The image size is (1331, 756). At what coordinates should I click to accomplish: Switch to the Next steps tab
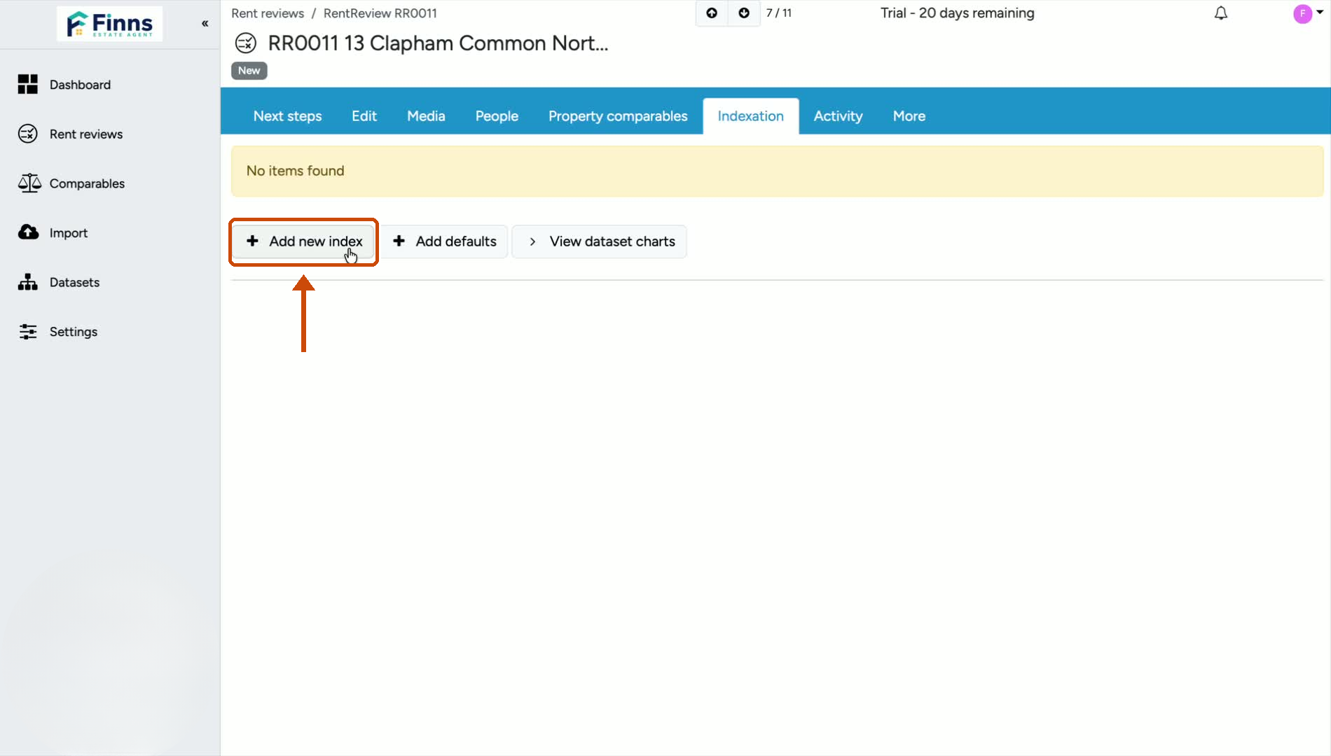click(287, 116)
